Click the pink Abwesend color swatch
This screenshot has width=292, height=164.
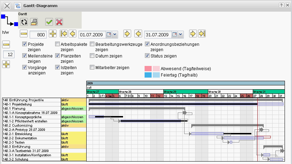click(148, 68)
